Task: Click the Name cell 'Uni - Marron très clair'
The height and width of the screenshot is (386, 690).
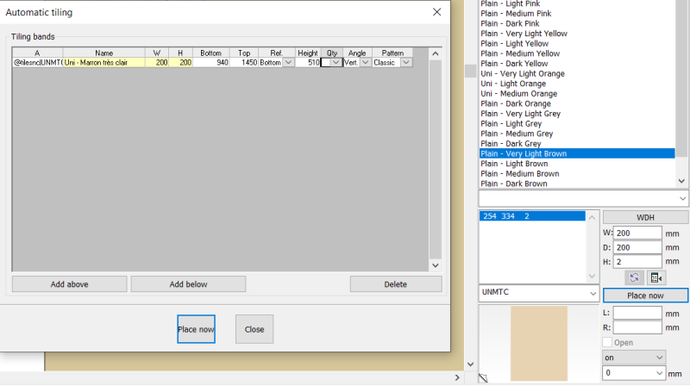Action: pyautogui.click(x=103, y=62)
